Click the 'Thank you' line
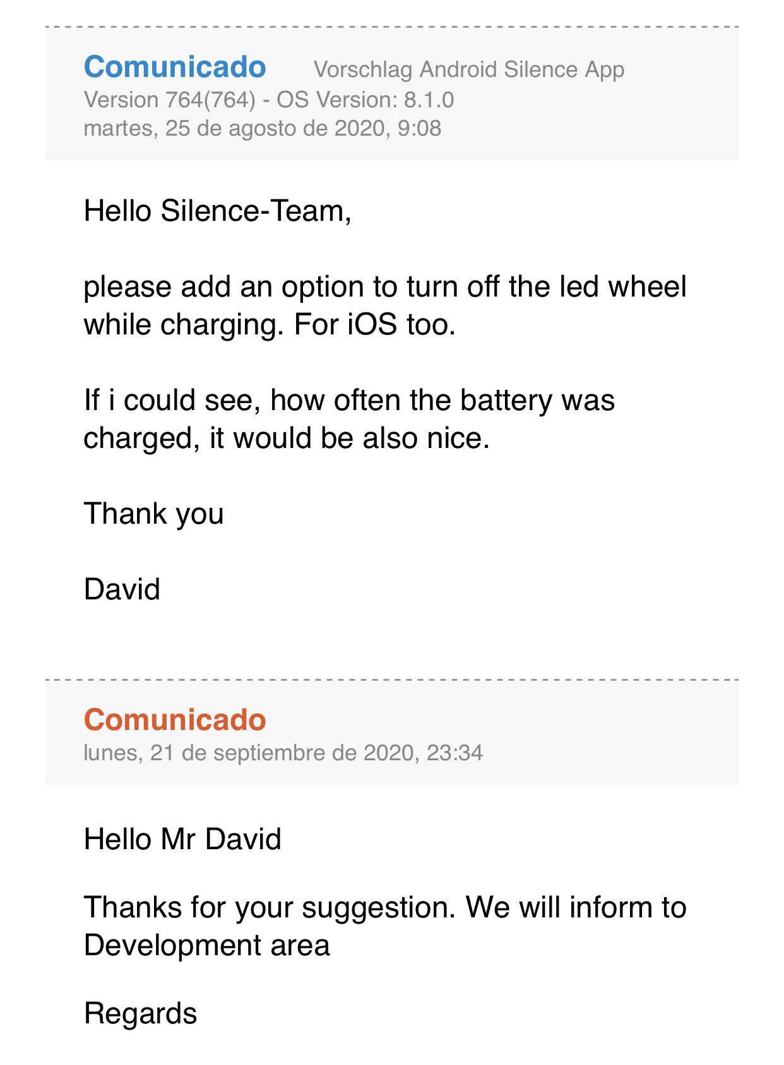 pos(153,514)
